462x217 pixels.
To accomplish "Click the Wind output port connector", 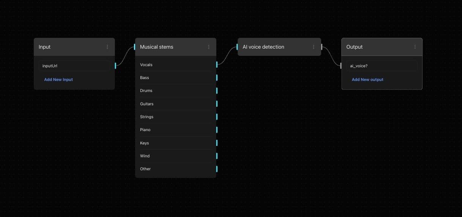I will [x=217, y=156].
